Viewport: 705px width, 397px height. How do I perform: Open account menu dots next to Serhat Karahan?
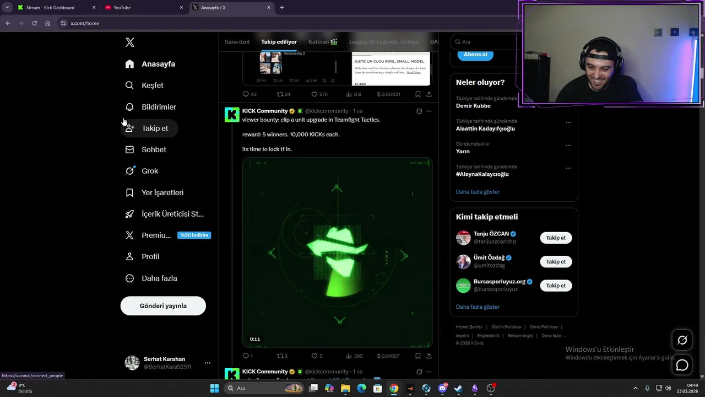tap(208, 363)
